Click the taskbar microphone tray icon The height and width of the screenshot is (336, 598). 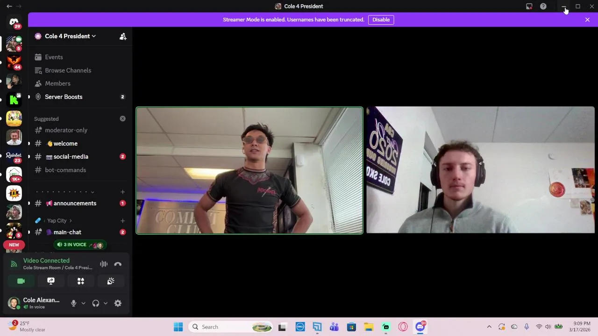(x=527, y=327)
